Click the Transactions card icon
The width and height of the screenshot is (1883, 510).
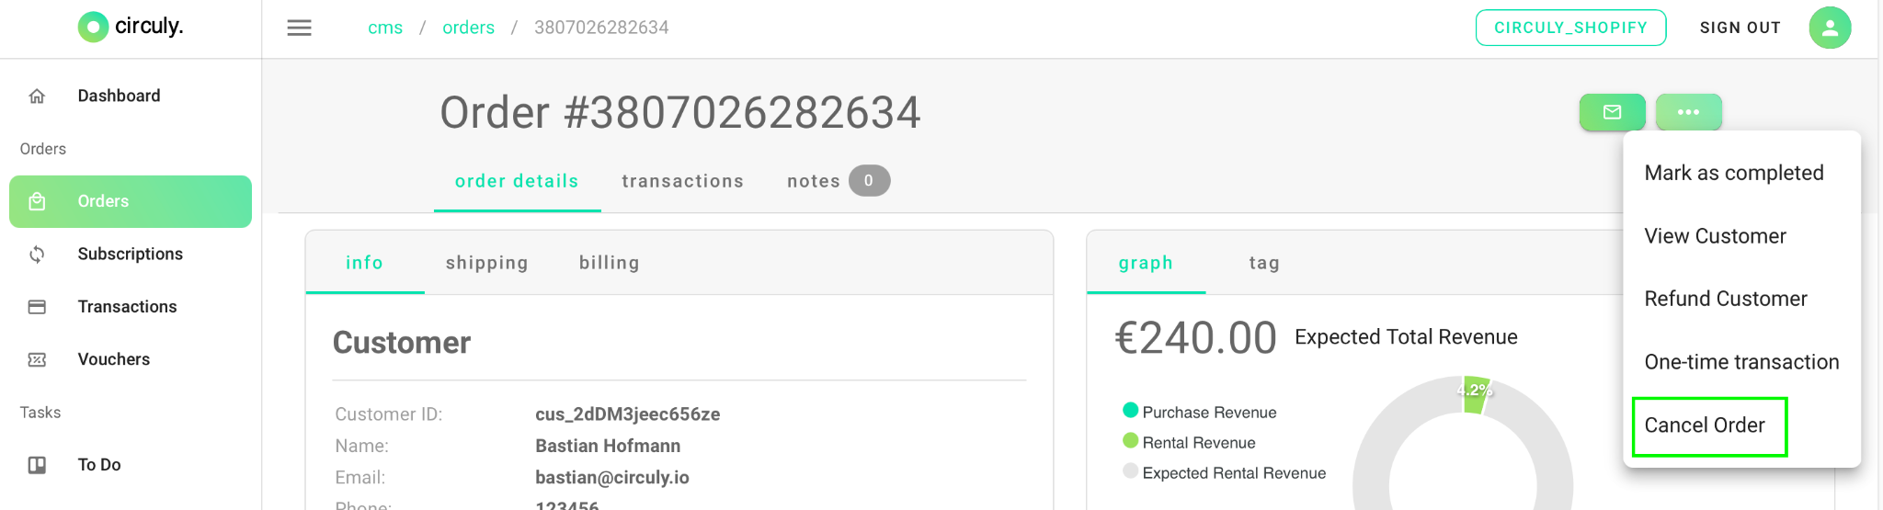pyautogui.click(x=37, y=307)
